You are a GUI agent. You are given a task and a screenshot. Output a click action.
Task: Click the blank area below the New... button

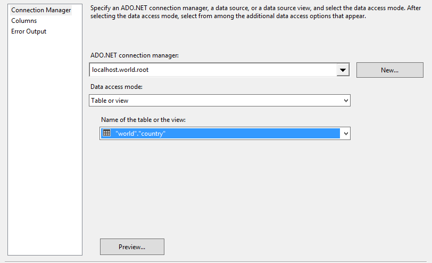point(389,106)
